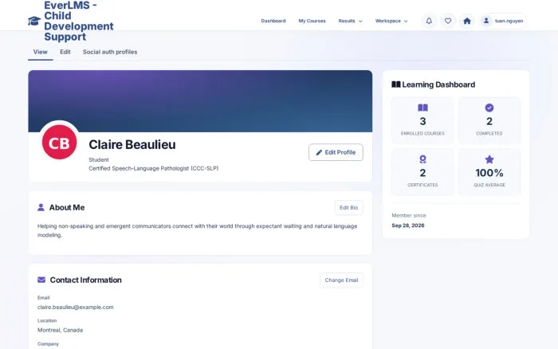This screenshot has height=349, width=558.
Task: Go to the home icon in the header
Action: 467,21
